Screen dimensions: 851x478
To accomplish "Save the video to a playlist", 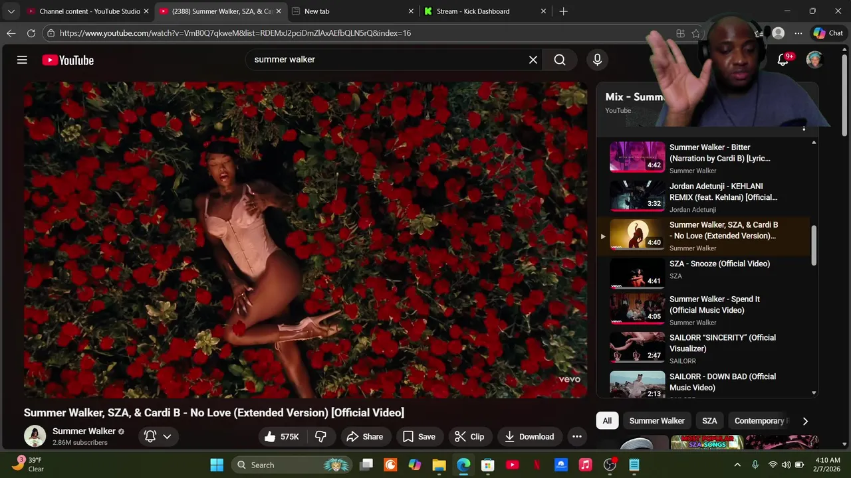I will click(x=420, y=436).
